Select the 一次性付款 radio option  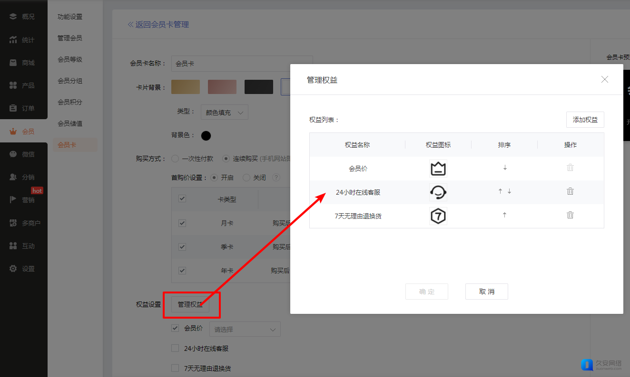pos(175,159)
